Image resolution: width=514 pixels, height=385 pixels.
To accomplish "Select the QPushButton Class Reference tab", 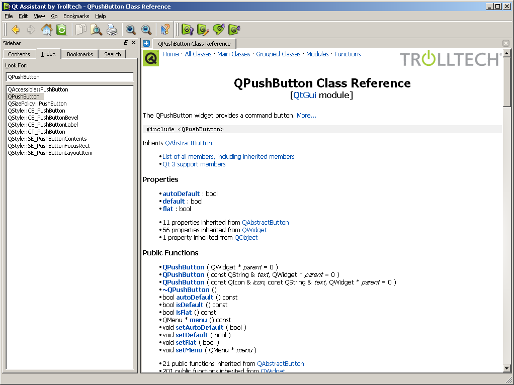I will pos(194,44).
